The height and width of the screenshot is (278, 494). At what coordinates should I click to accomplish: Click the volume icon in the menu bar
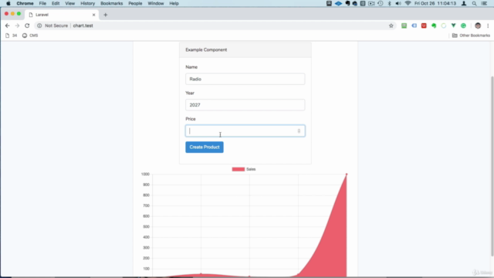pyautogui.click(x=398, y=3)
